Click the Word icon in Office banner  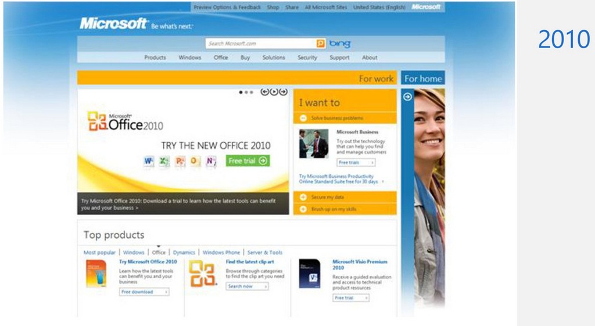(148, 162)
